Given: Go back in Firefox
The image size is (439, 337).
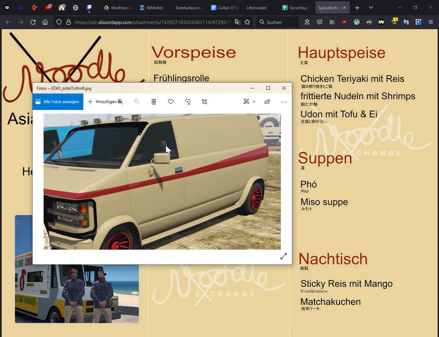Looking at the screenshot, I should (x=8, y=22).
